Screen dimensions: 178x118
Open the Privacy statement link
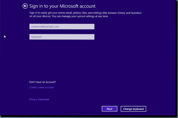tap(39, 99)
